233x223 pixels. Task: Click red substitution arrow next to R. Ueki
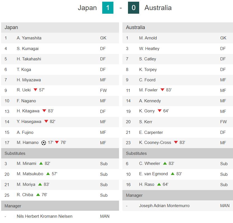[35, 90]
